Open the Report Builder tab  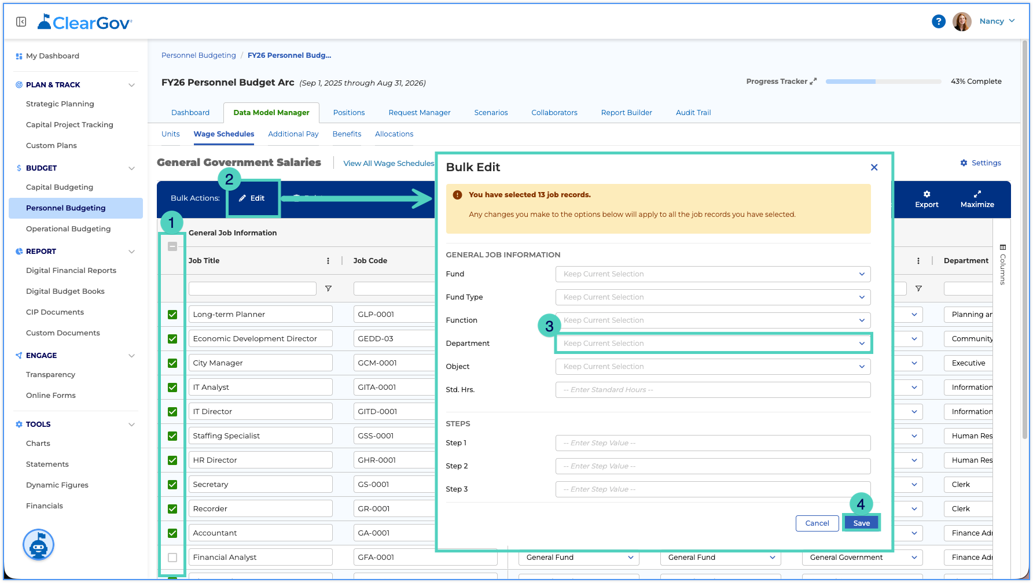pos(626,113)
